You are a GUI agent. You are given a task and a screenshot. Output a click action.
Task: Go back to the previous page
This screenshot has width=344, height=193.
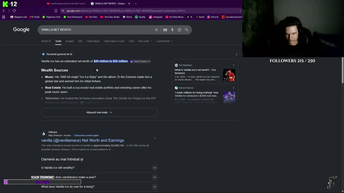3,11
